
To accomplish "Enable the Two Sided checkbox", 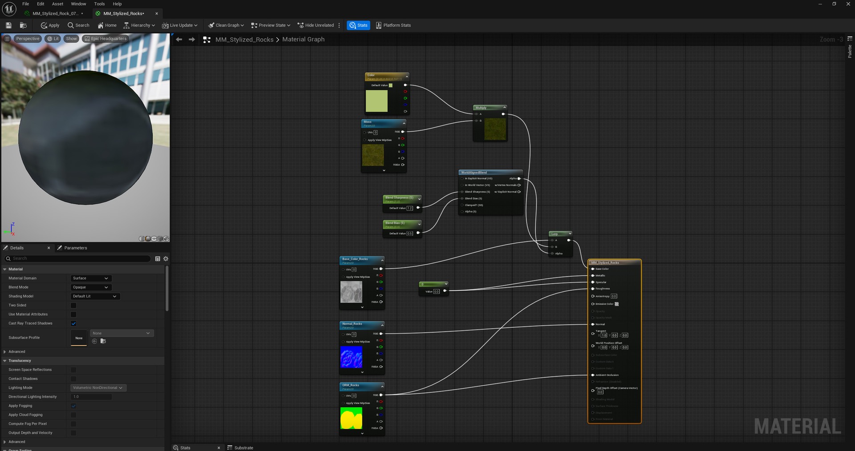I will coord(73,306).
